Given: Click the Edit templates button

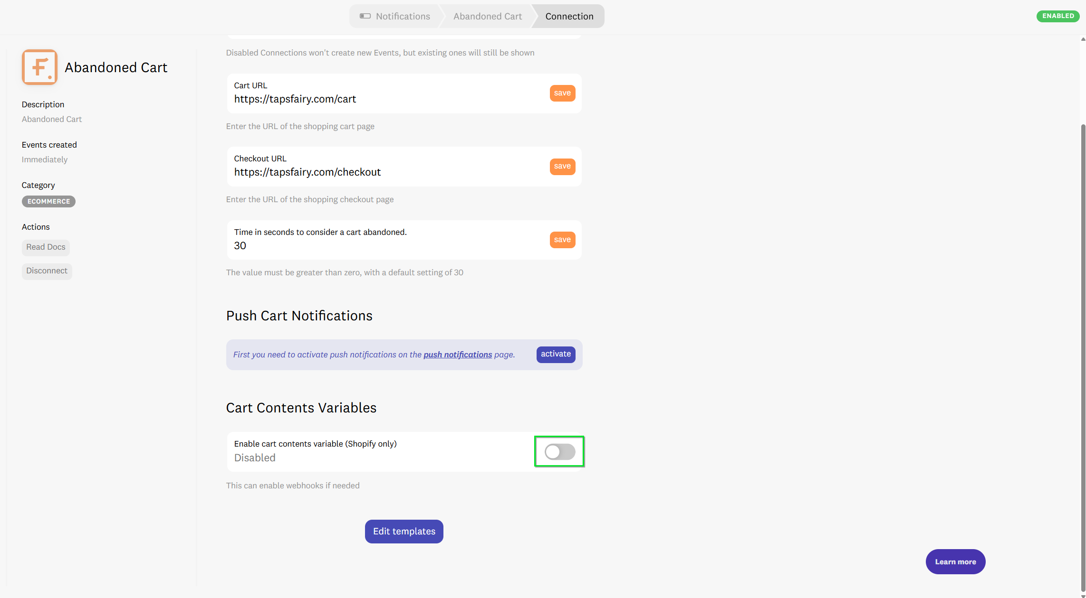Looking at the screenshot, I should click(404, 532).
